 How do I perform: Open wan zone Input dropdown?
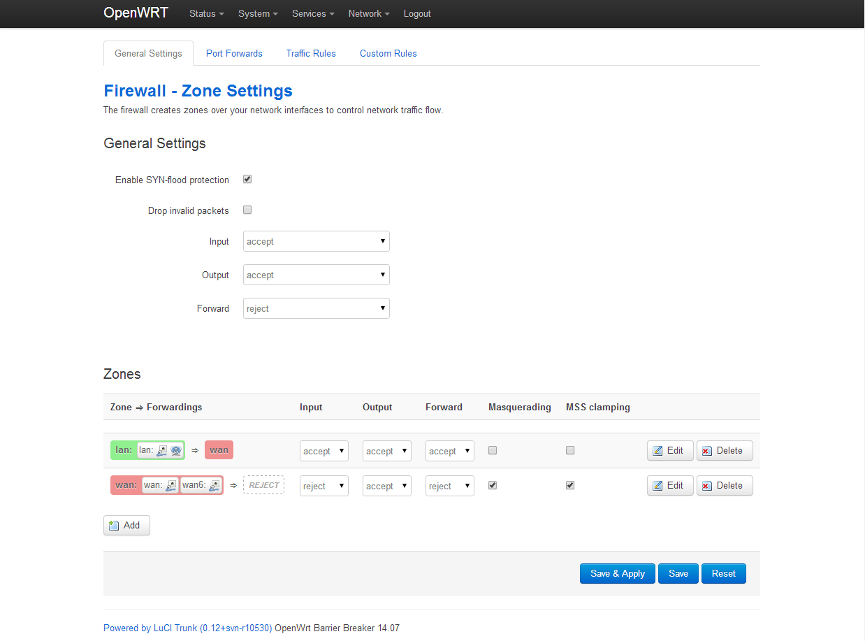(x=324, y=486)
